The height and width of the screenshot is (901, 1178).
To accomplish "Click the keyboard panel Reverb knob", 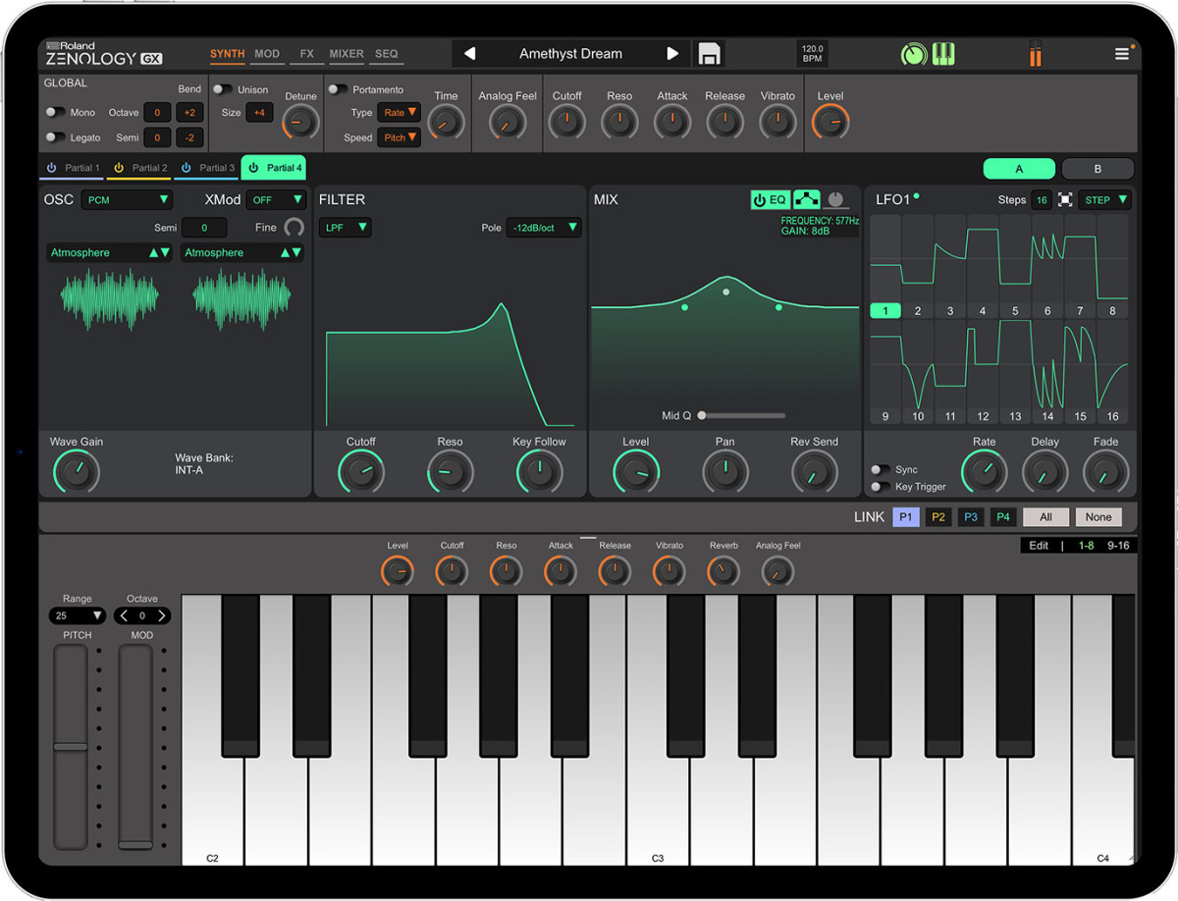I will tap(723, 570).
